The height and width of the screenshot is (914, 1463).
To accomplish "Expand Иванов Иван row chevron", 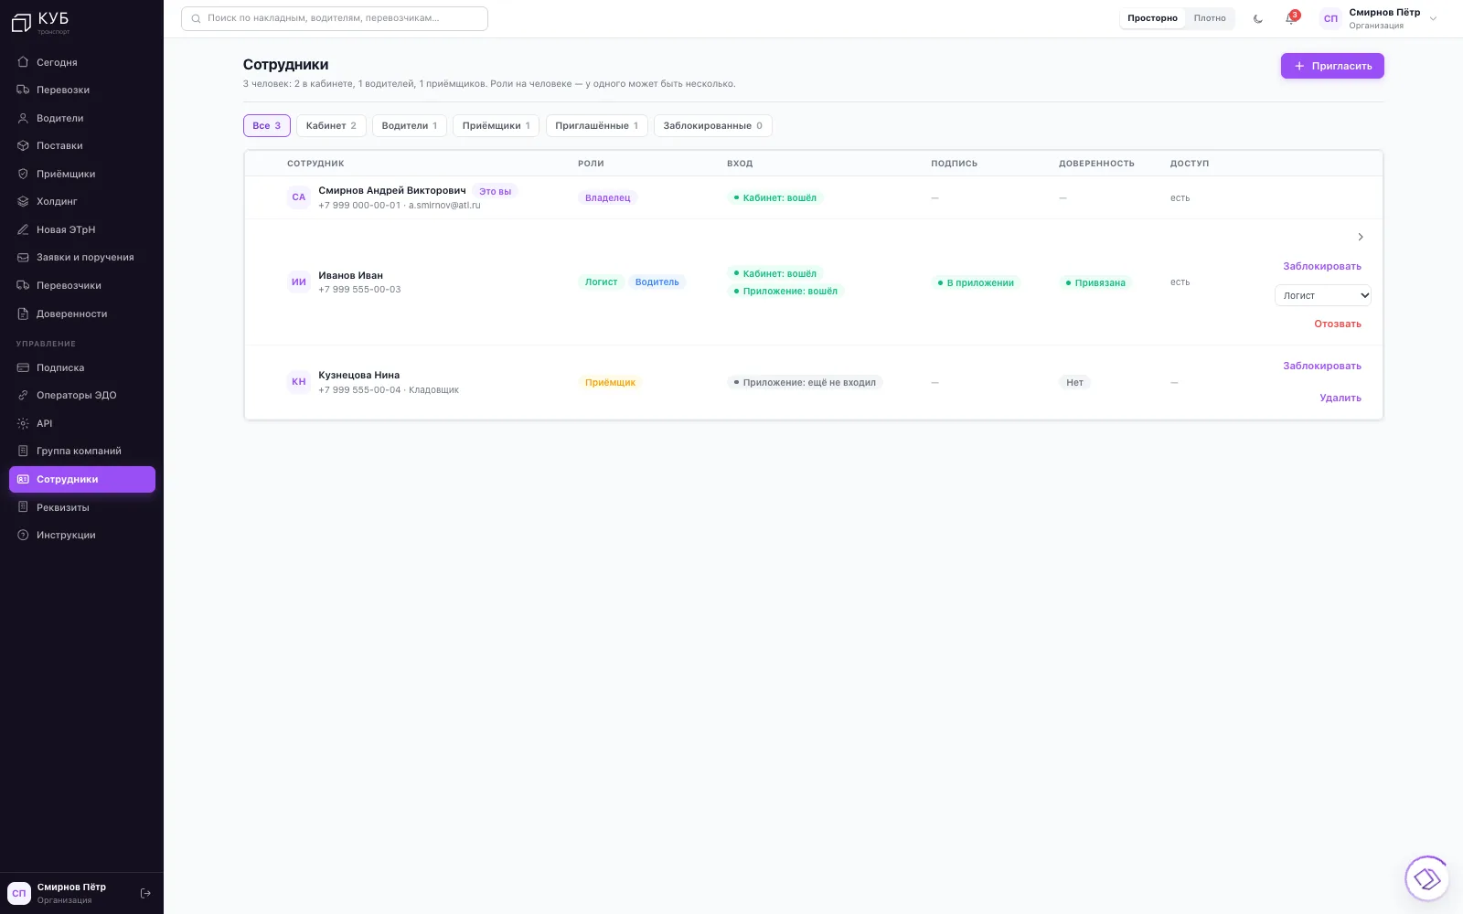I will 1361,237.
